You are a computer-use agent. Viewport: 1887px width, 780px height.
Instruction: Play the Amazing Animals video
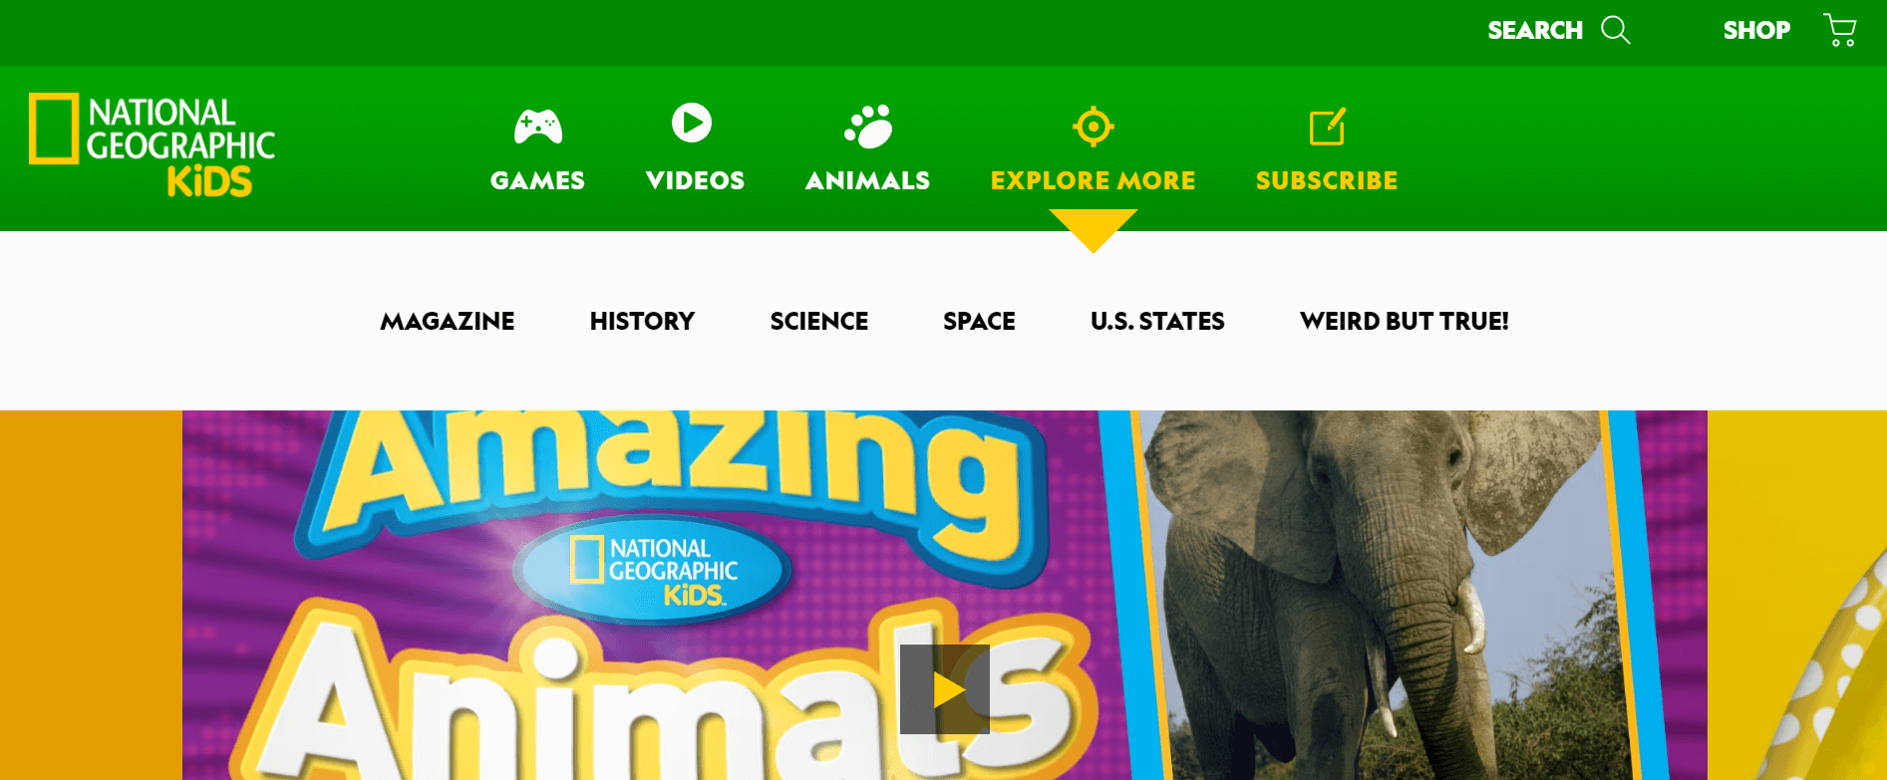pos(944,689)
